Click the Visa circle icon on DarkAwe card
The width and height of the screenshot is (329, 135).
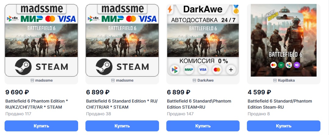203,70
